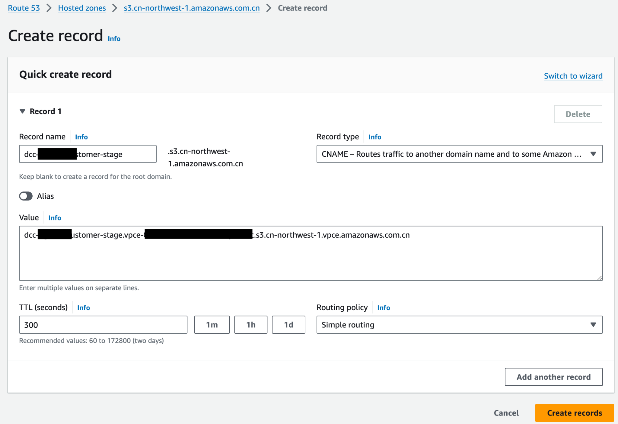Switch to wizard mode
The height and width of the screenshot is (424, 618).
tap(573, 76)
